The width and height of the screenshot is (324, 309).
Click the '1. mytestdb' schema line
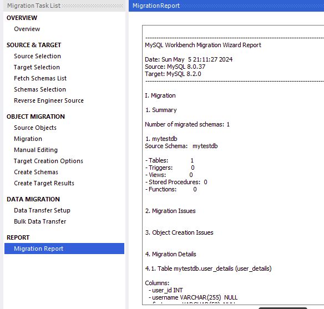[161, 139]
